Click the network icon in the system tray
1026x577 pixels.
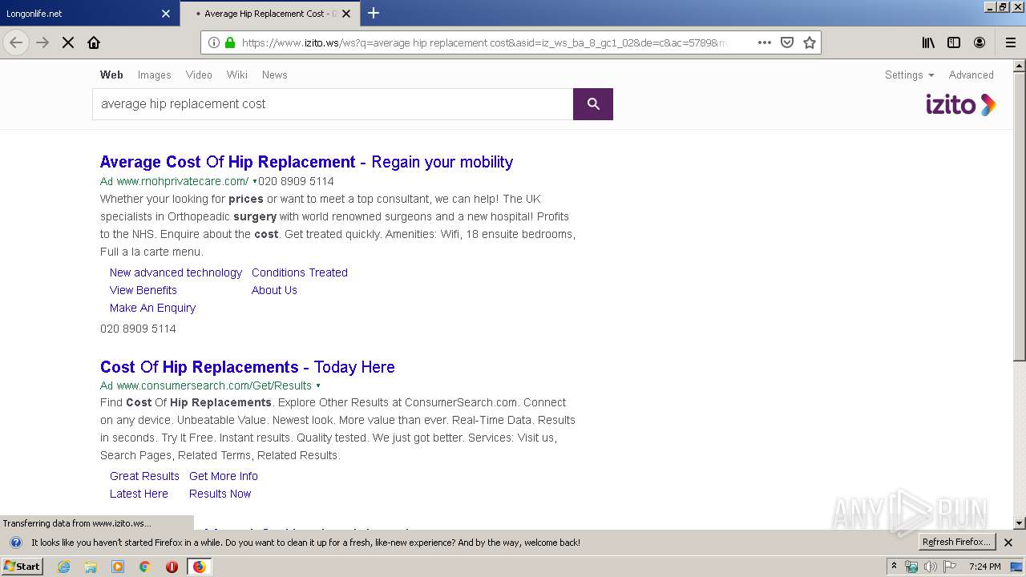[x=911, y=567]
